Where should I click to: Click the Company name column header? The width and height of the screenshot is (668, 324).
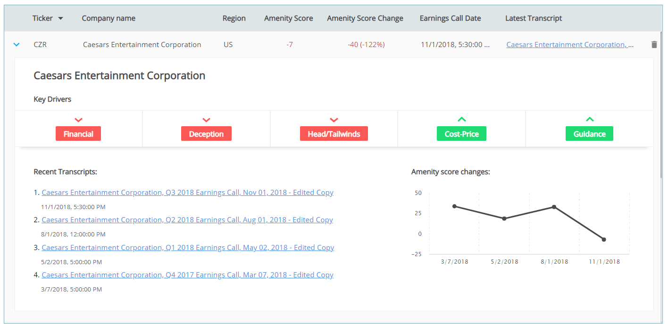[109, 18]
